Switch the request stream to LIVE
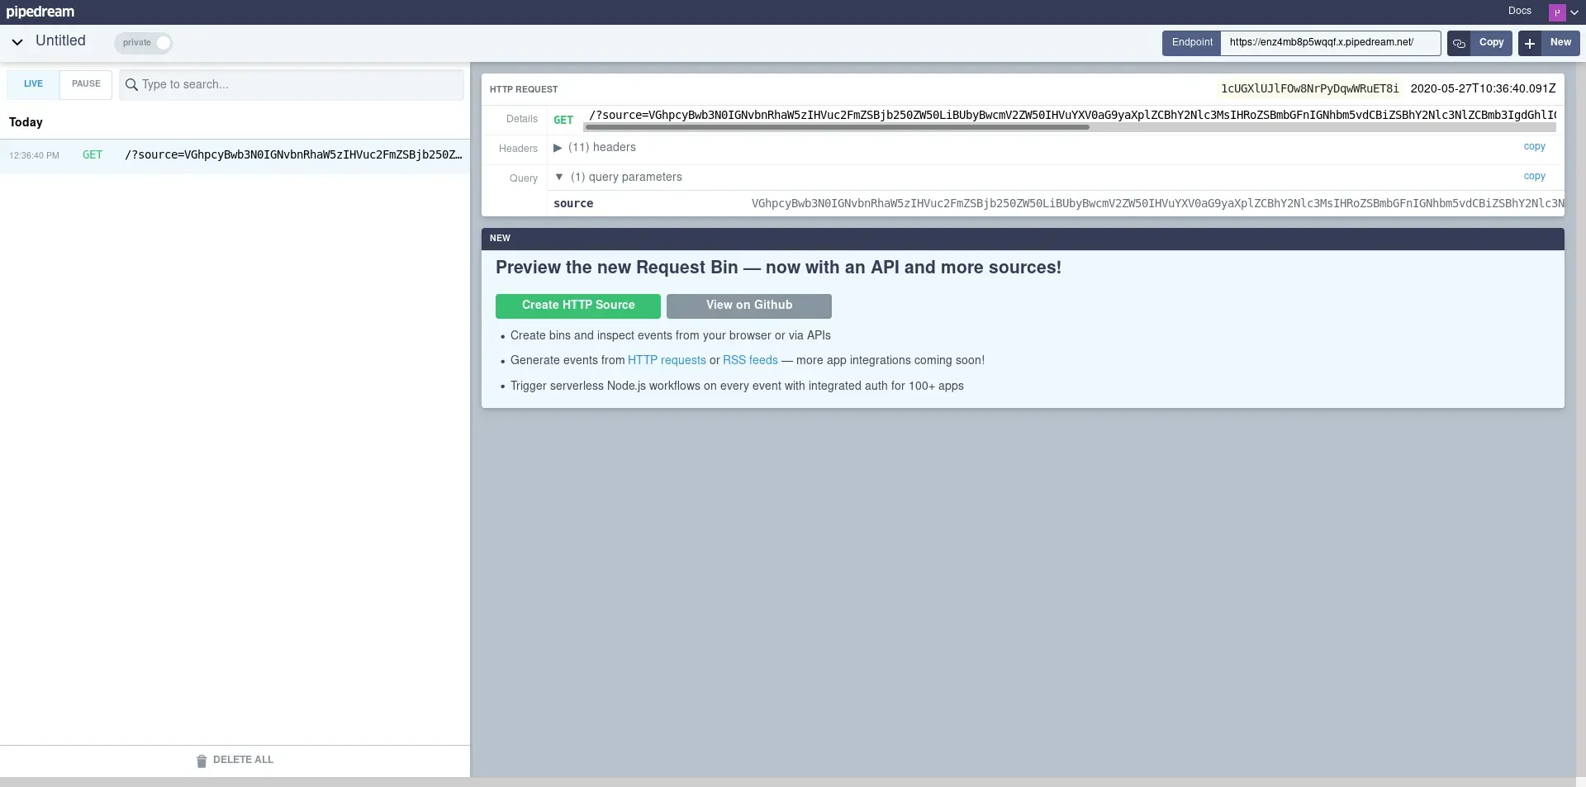1586x787 pixels. 33,84
